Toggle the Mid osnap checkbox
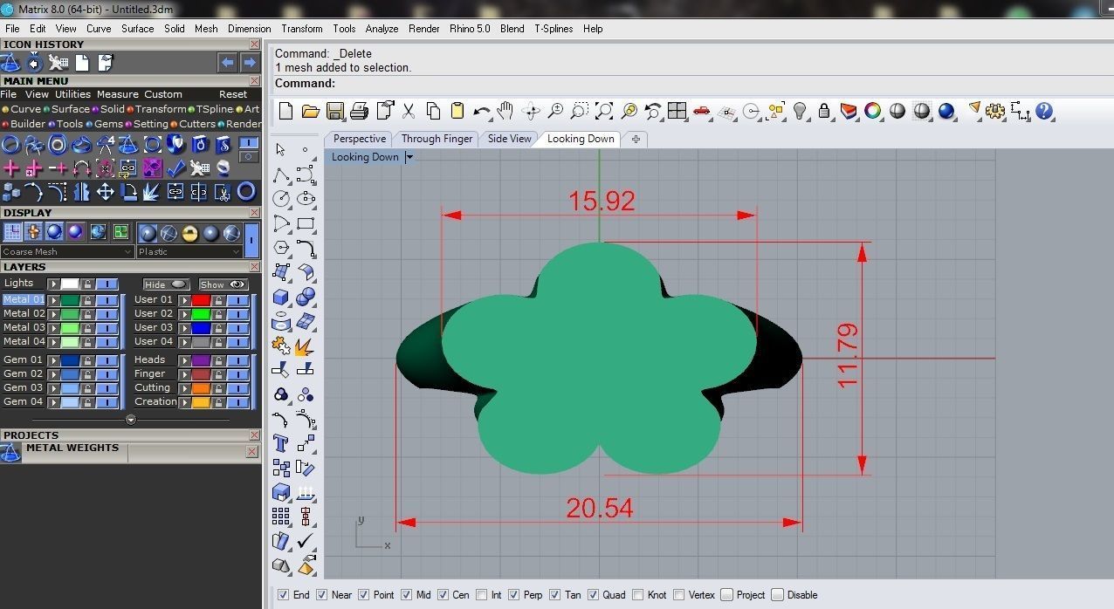 406,595
